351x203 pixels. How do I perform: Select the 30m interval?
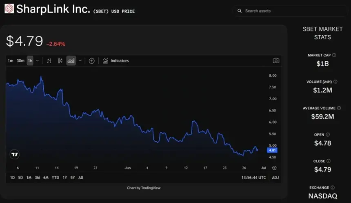(20, 61)
